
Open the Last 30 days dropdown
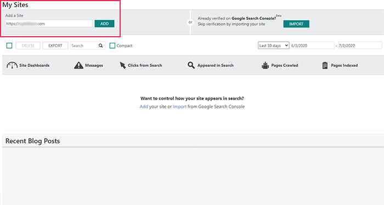click(273, 45)
